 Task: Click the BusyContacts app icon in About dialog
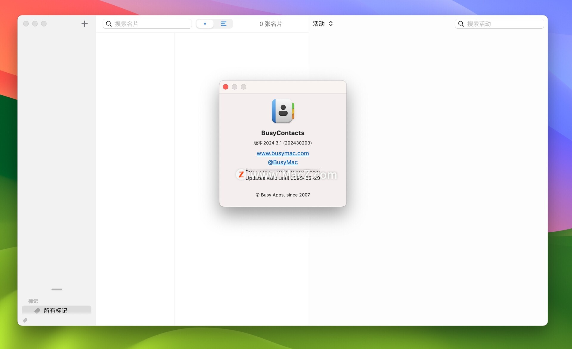tap(282, 111)
